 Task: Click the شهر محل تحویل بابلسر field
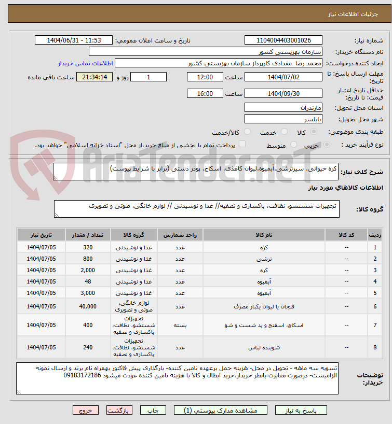pyautogui.click(x=283, y=119)
